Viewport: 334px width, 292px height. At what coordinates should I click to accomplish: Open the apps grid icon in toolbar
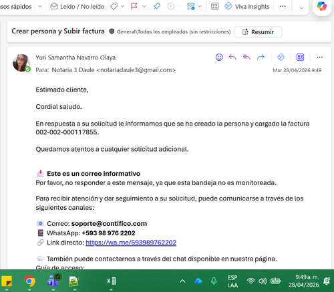[x=214, y=7]
